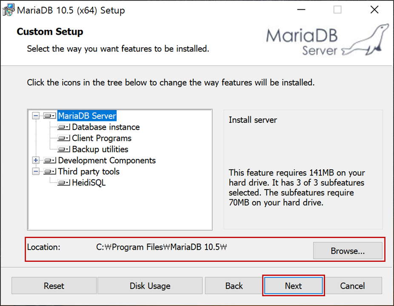394x306 pixels.
Task: Close the setup window
Action: tap(374, 10)
